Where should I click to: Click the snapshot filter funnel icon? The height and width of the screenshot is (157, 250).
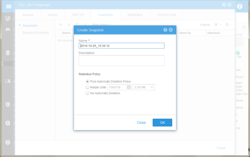pyautogui.click(x=216, y=25)
